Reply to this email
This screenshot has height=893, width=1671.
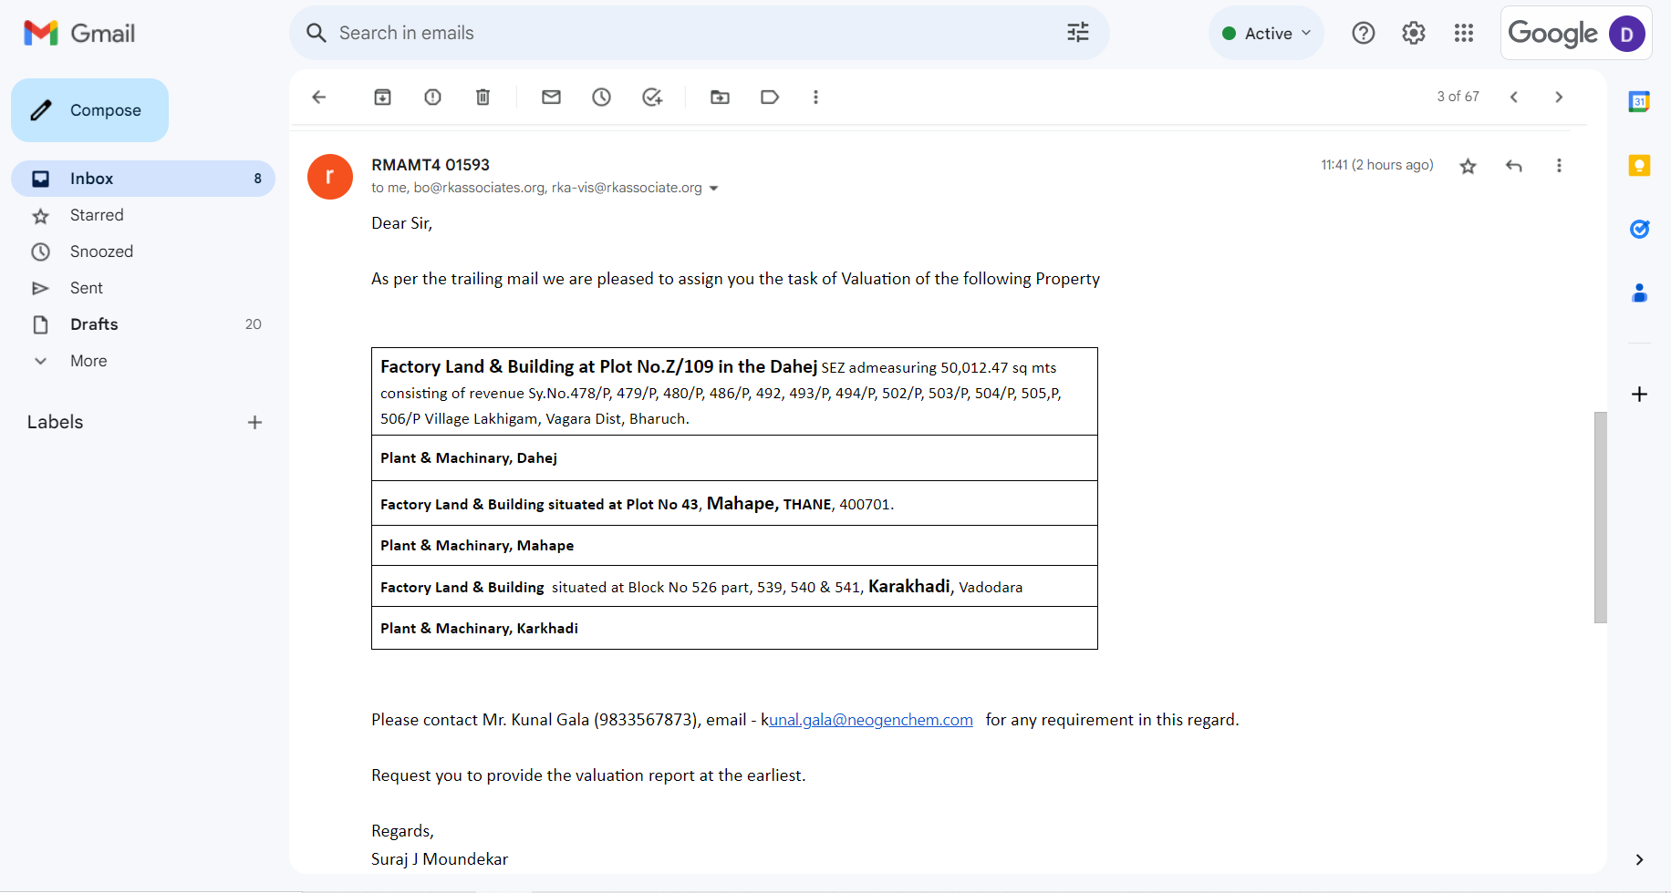coord(1514,166)
